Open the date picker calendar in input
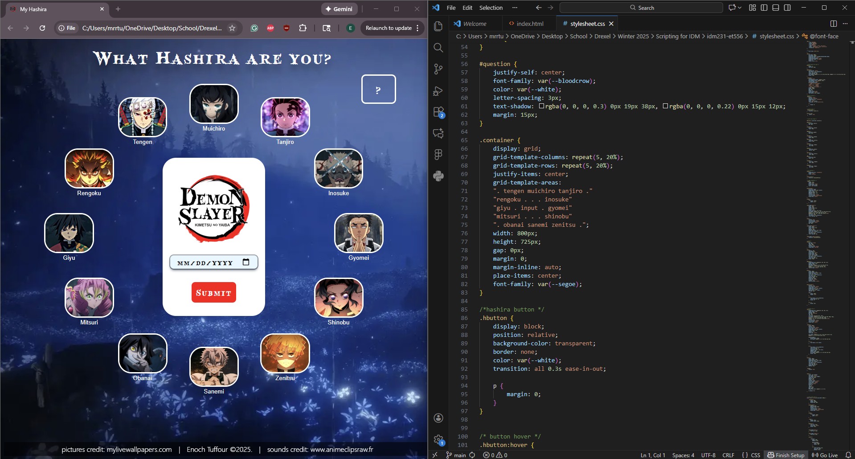Screen dimensions: 855x459 click(246, 262)
